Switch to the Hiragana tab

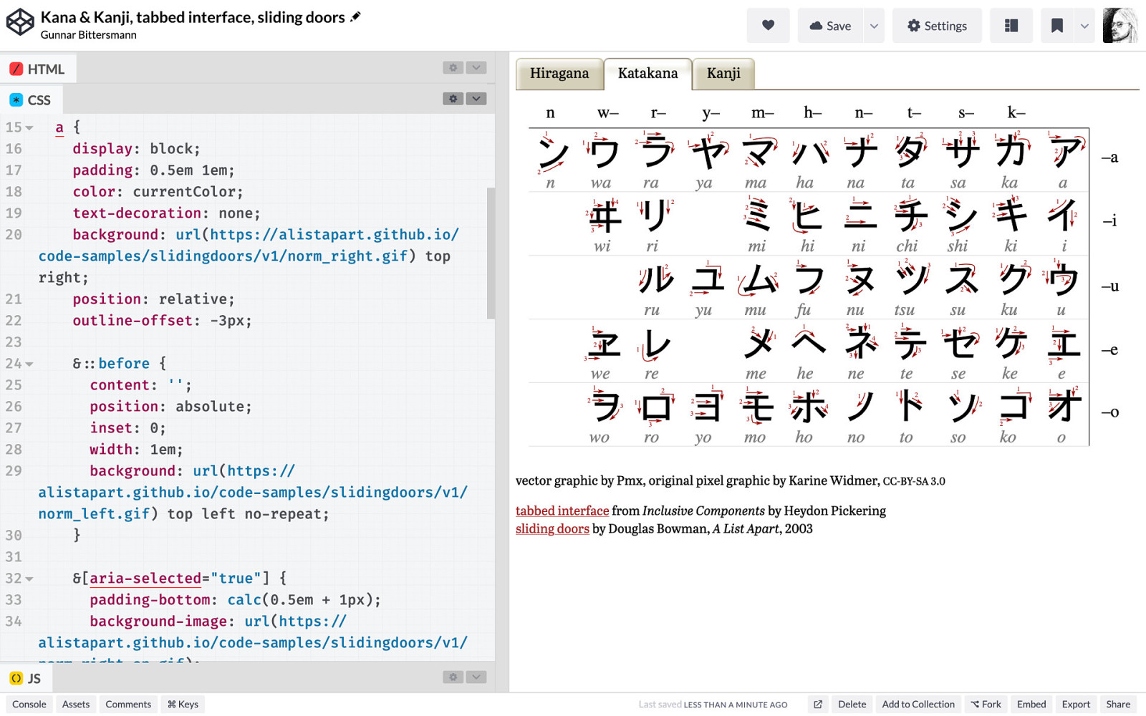[x=559, y=74]
